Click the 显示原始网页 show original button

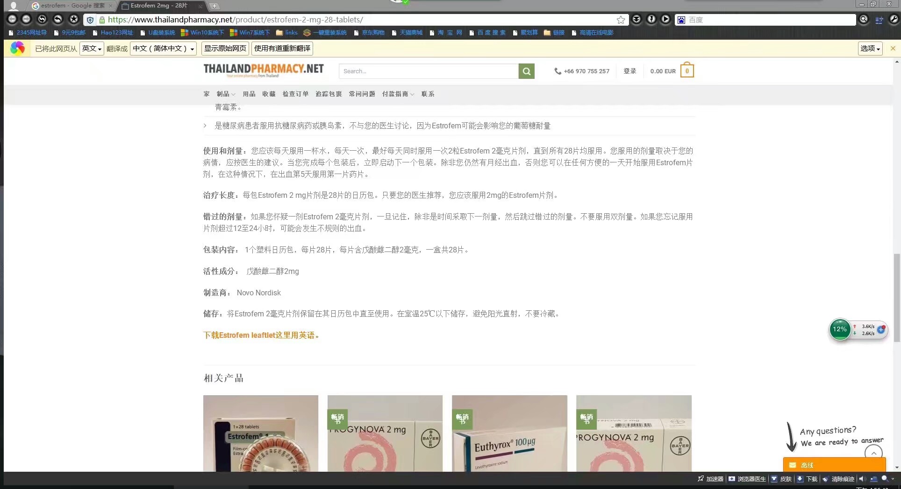[x=225, y=49]
